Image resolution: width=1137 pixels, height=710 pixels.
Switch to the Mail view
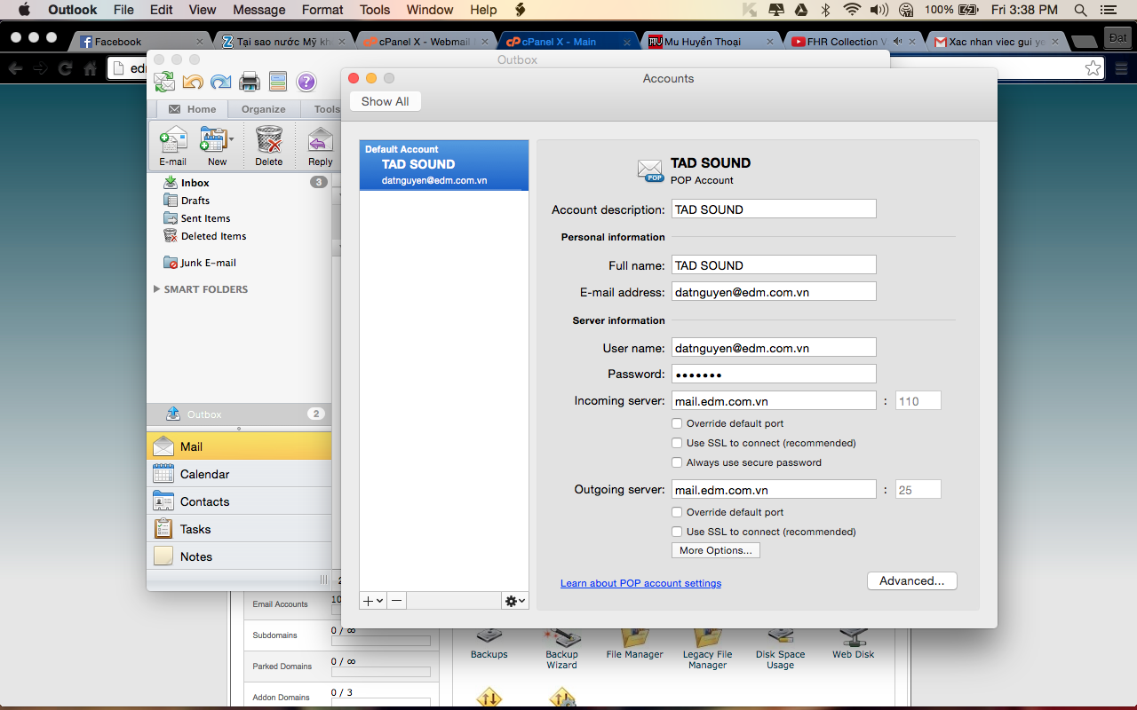[239, 446]
